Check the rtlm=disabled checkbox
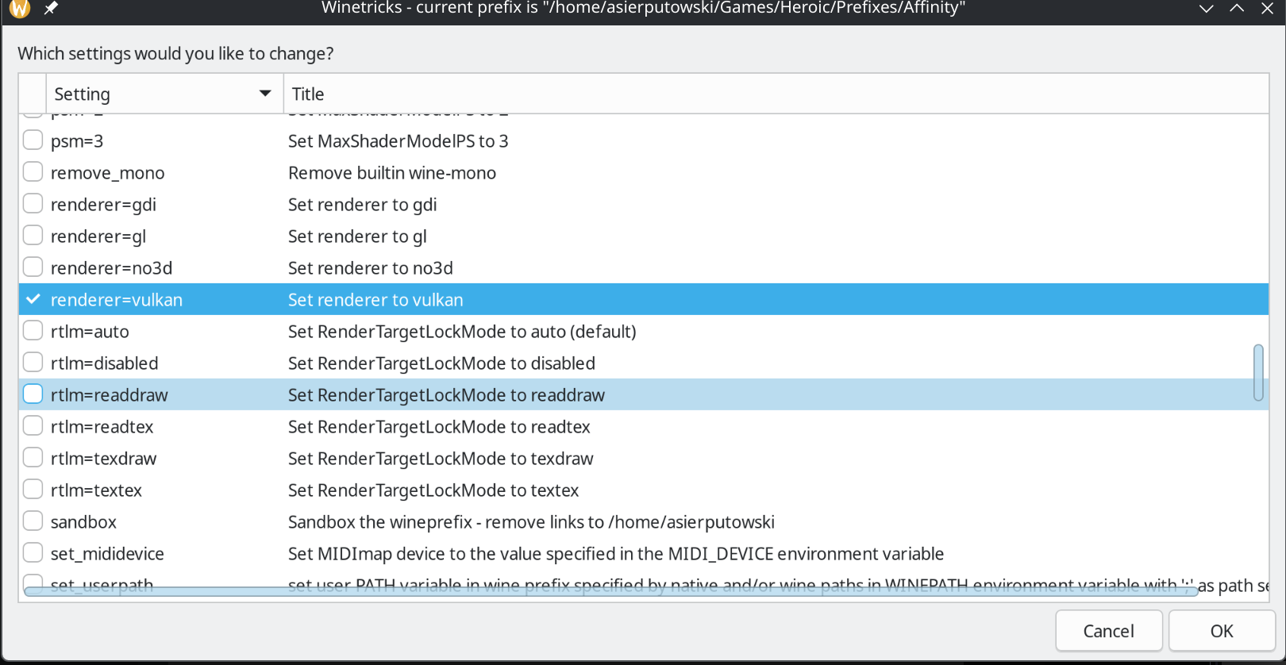This screenshot has width=1286, height=665. pyautogui.click(x=33, y=363)
